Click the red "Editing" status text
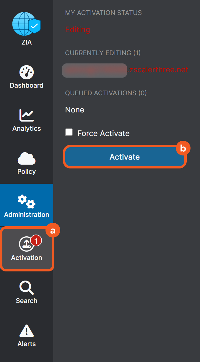Screen dimensions: 200x362 (x=77, y=30)
